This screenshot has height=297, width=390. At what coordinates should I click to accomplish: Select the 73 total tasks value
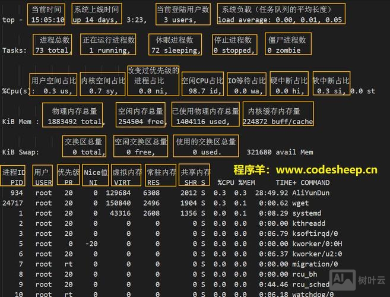(x=53, y=50)
